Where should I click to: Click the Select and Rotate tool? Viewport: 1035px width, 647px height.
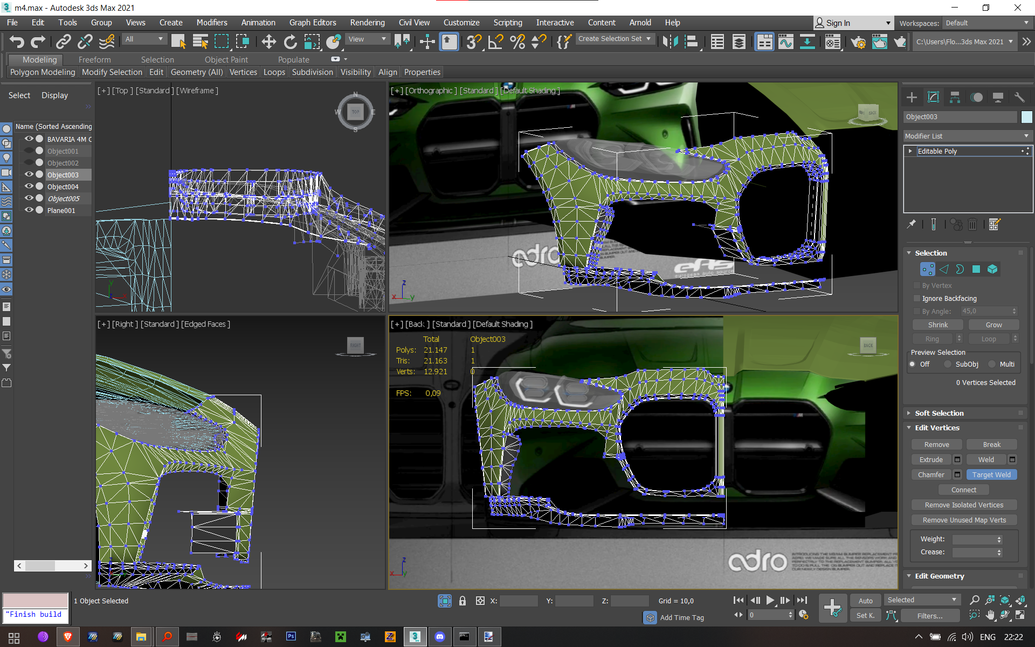point(290,42)
